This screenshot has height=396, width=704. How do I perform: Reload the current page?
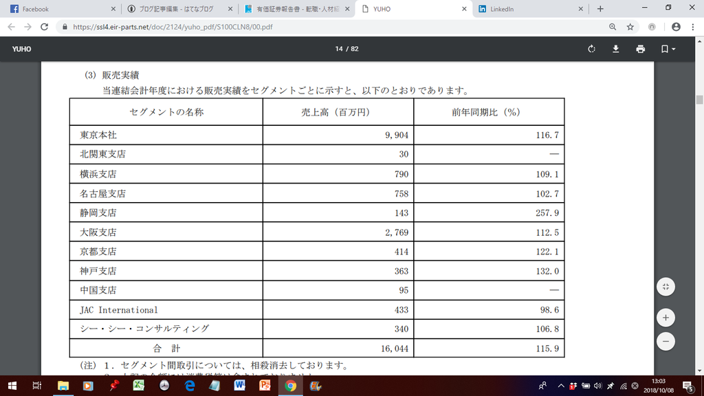(x=44, y=27)
